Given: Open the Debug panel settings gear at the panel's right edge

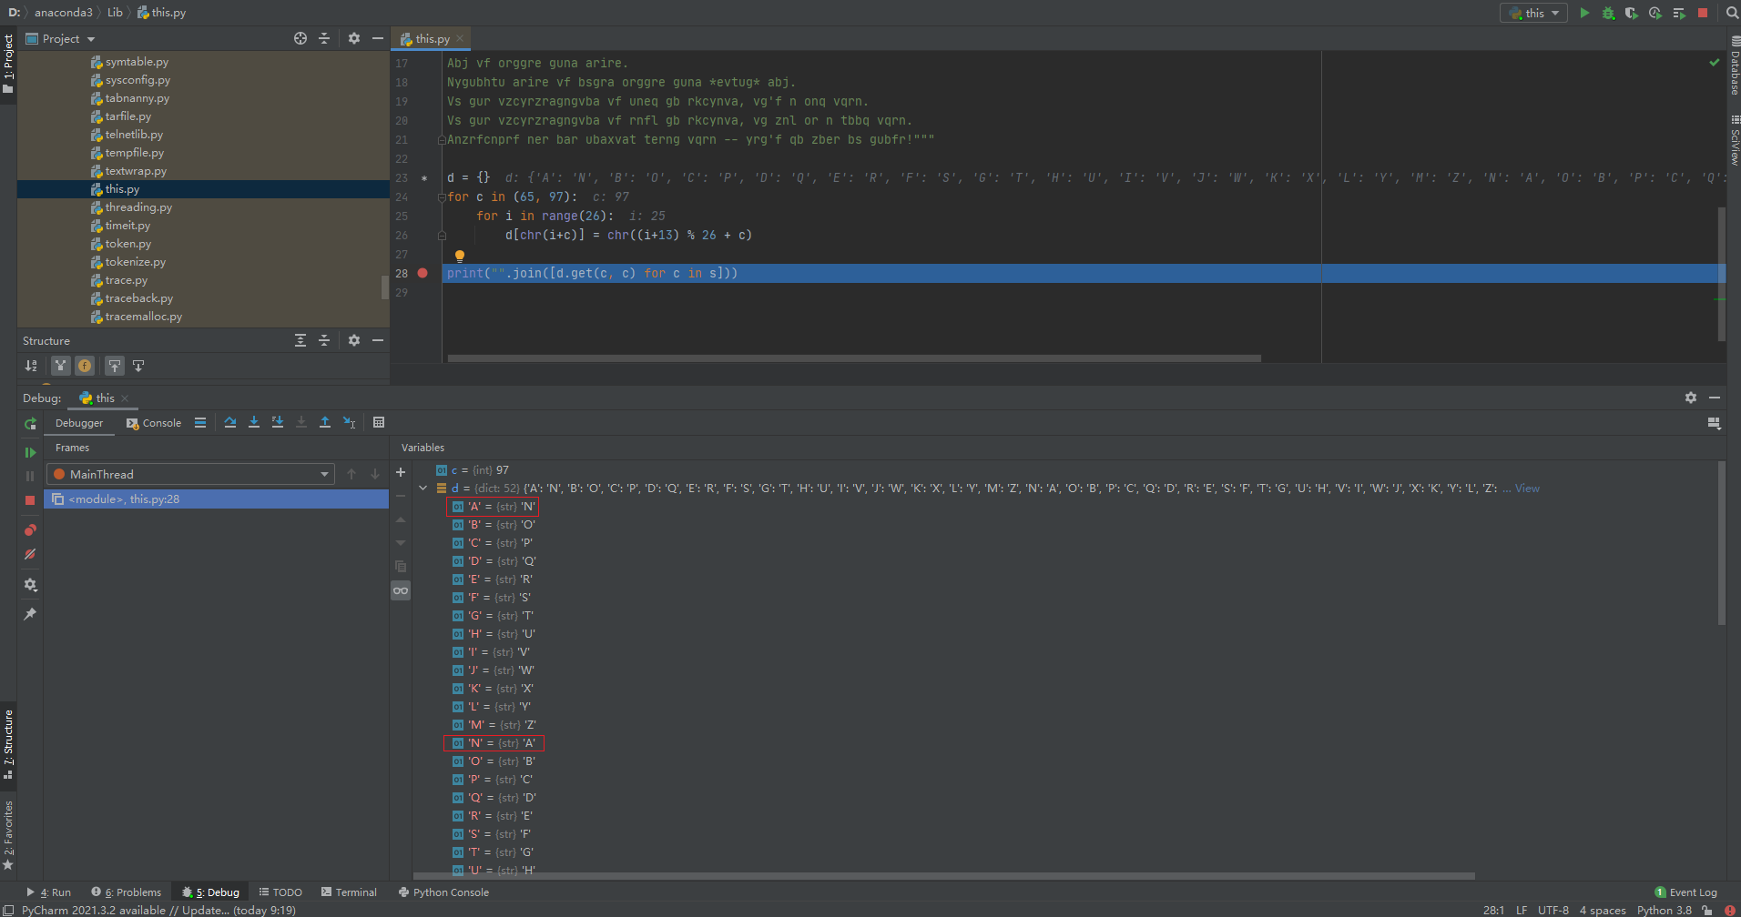Looking at the screenshot, I should [x=1691, y=398].
